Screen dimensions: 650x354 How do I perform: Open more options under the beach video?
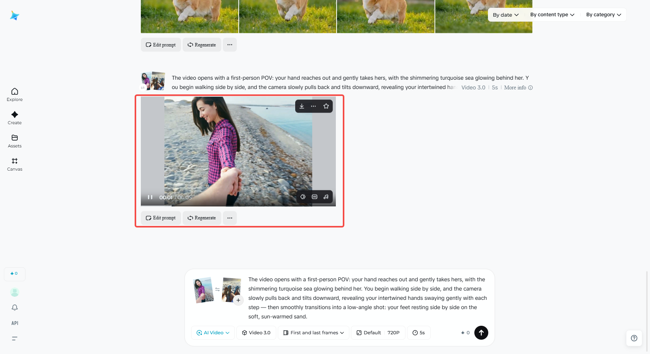(230, 218)
